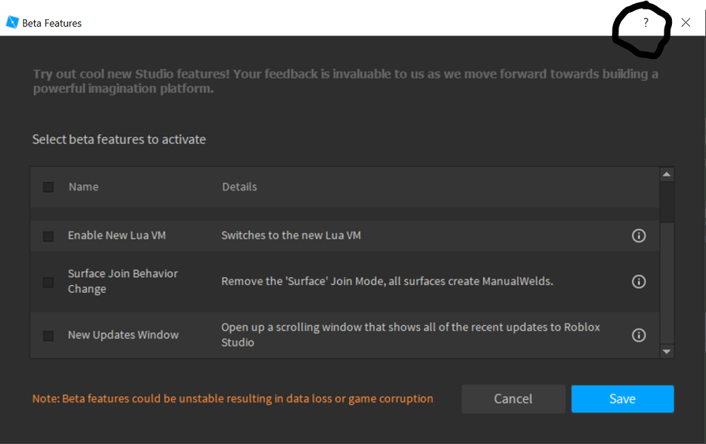
Task: View info icon for Surface Join Behavior Change
Action: 638,281
